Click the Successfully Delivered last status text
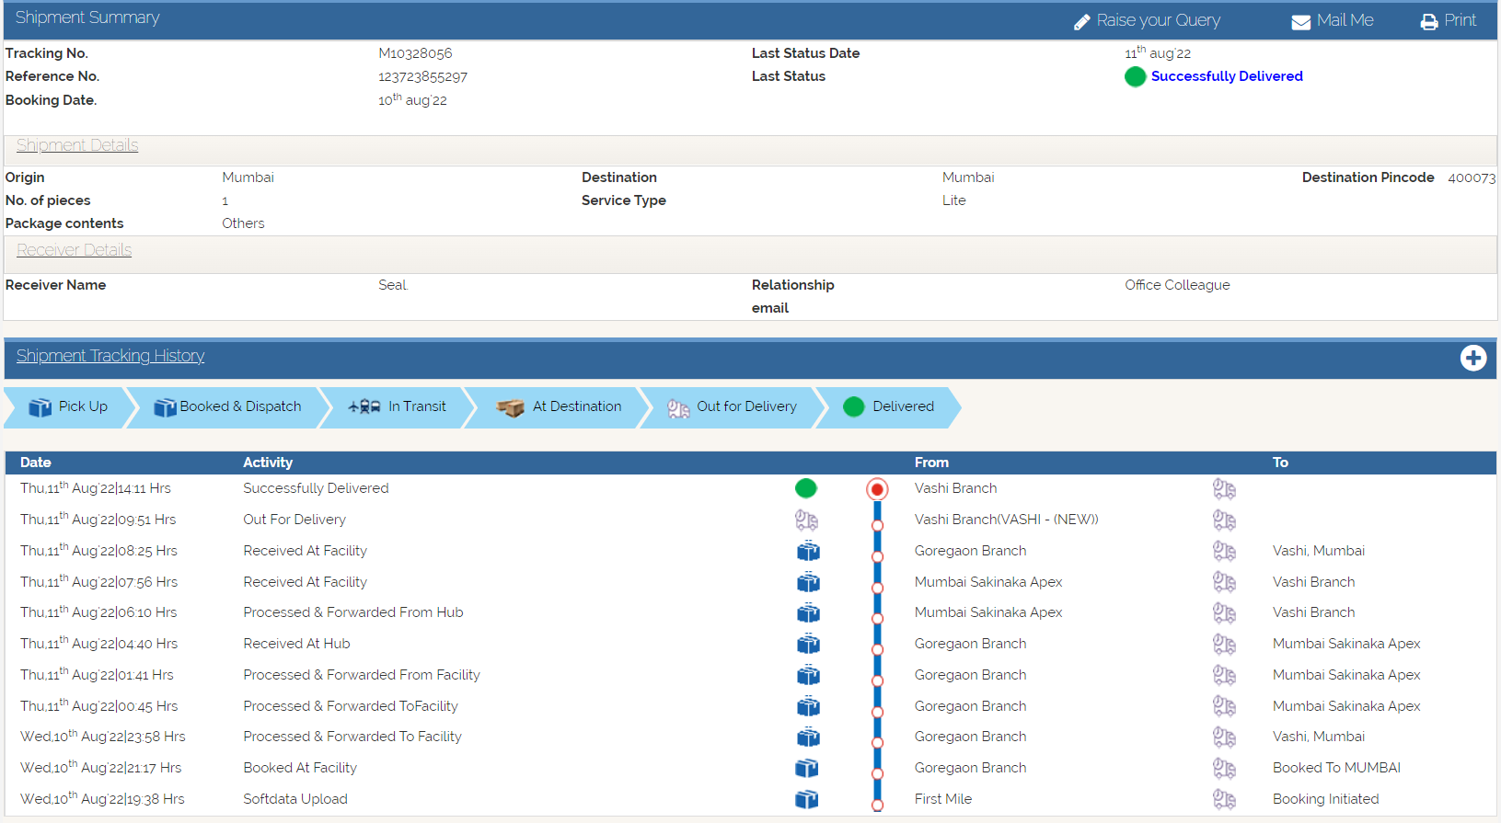 pyautogui.click(x=1227, y=76)
